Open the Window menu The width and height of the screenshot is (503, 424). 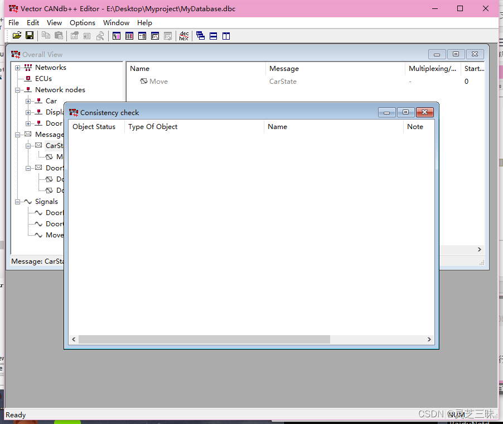[116, 23]
